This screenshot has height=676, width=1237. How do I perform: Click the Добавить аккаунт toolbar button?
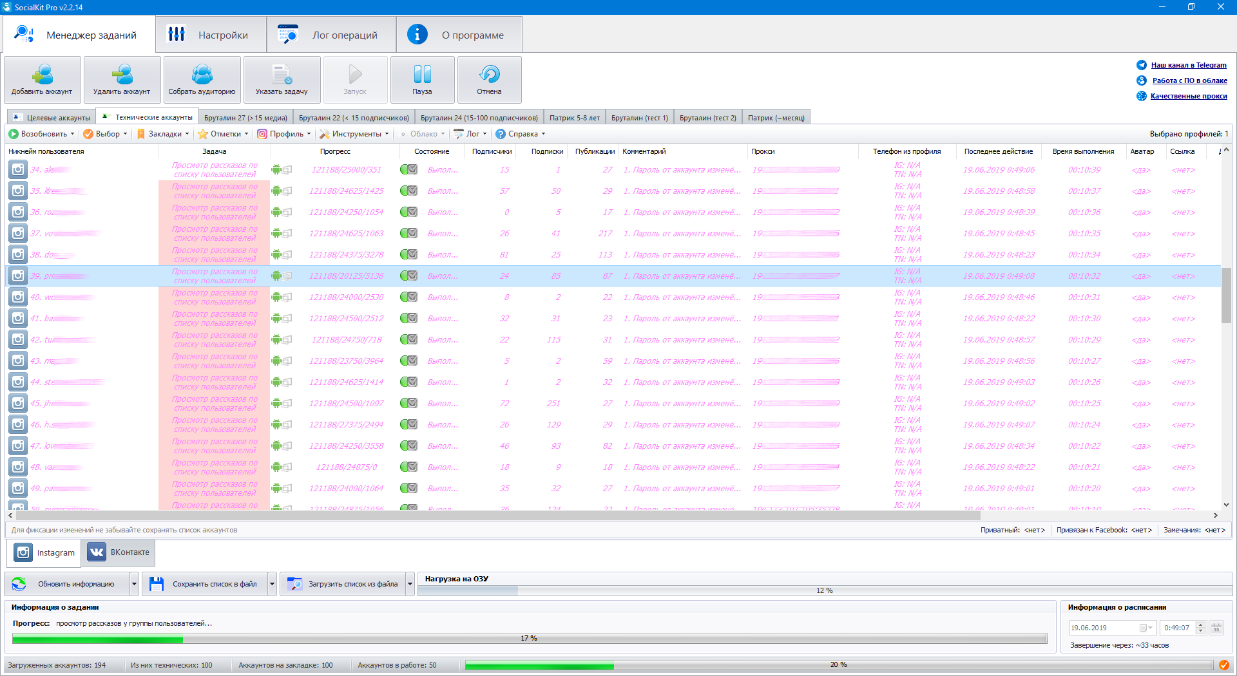point(43,80)
